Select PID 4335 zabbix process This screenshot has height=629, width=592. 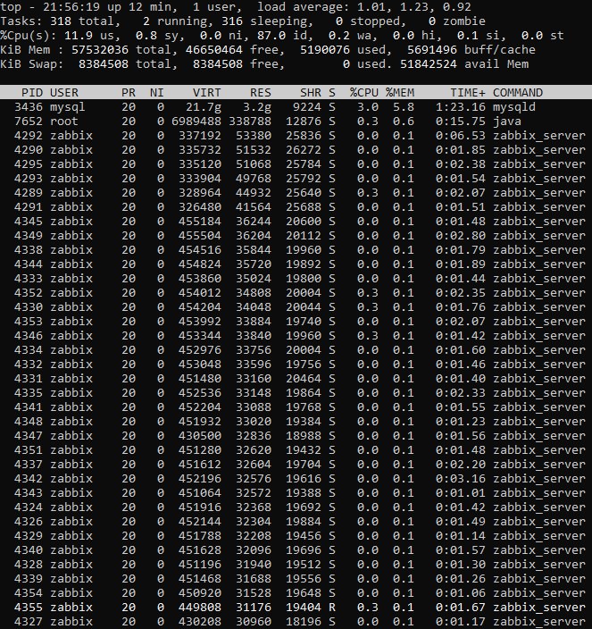pos(28,393)
